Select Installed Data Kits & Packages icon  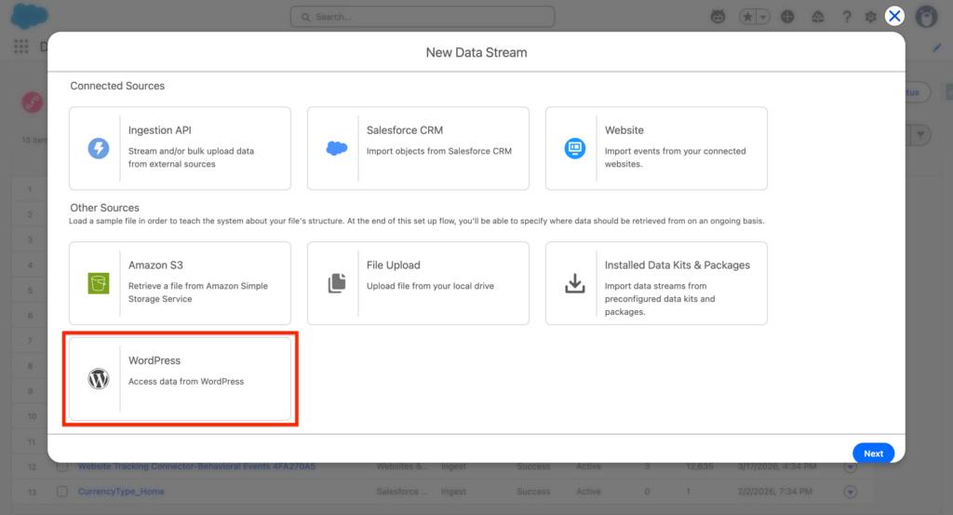click(x=574, y=283)
